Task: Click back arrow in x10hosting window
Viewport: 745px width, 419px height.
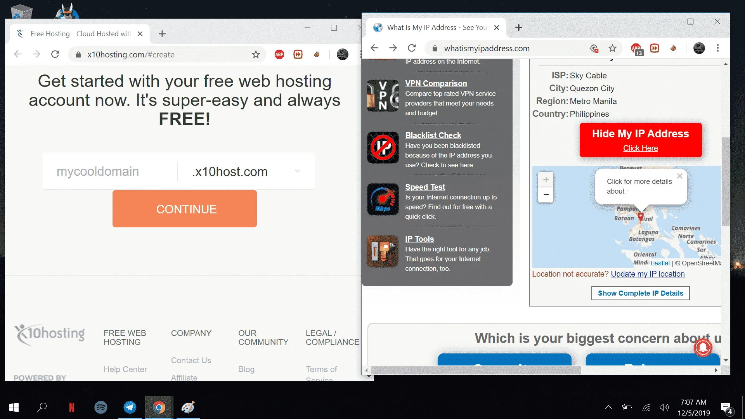Action: pyautogui.click(x=18, y=54)
